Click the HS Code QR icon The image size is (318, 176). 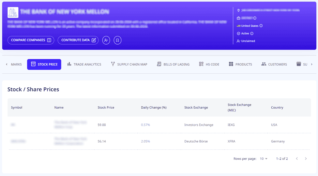click(x=201, y=64)
